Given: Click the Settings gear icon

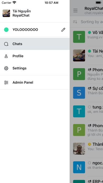Looking at the screenshot, I should coord(6,68).
